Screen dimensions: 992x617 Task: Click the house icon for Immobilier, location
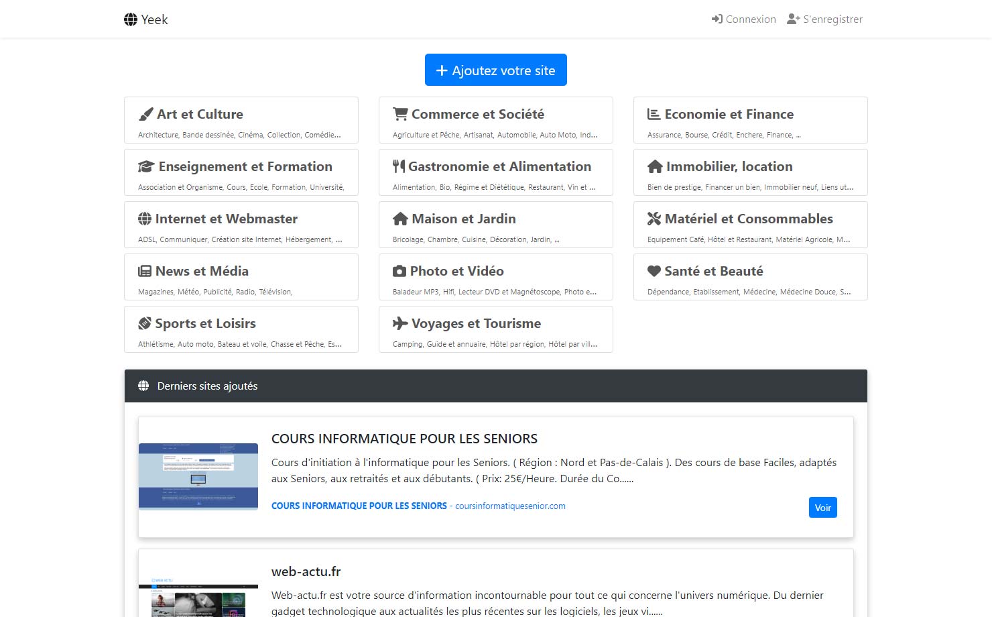pyautogui.click(x=655, y=167)
